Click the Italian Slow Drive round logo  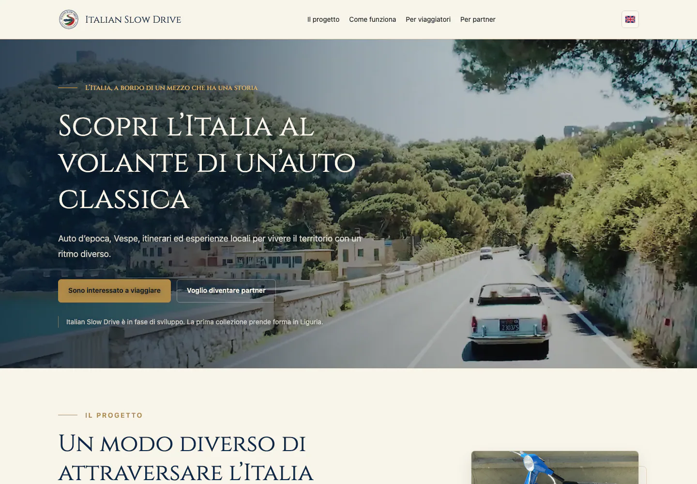[69, 19]
